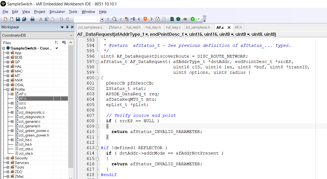The image size is (327, 179).
Task: Expand the zcl_general.c node
Action: click(12, 121)
